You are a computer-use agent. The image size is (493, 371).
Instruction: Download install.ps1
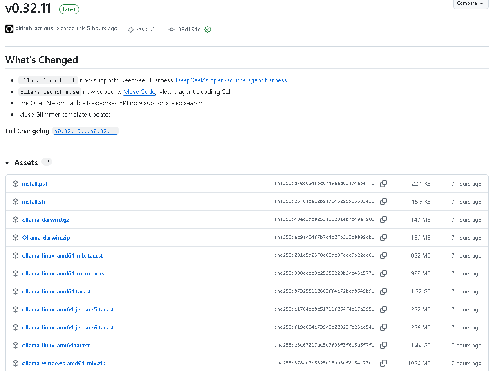tap(35, 184)
